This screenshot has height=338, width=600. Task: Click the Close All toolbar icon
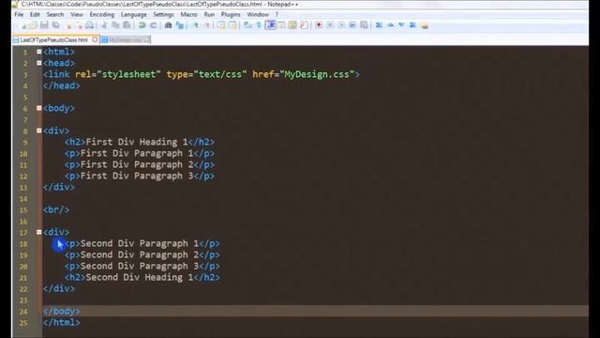(80, 25)
